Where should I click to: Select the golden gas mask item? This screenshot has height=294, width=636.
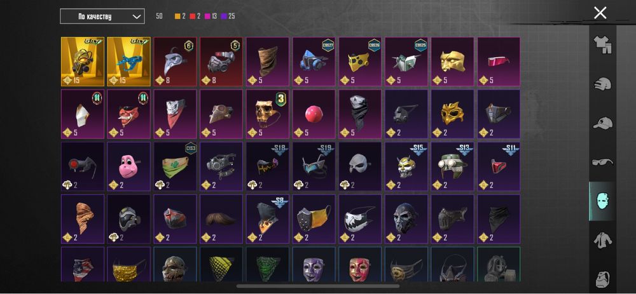[83, 62]
